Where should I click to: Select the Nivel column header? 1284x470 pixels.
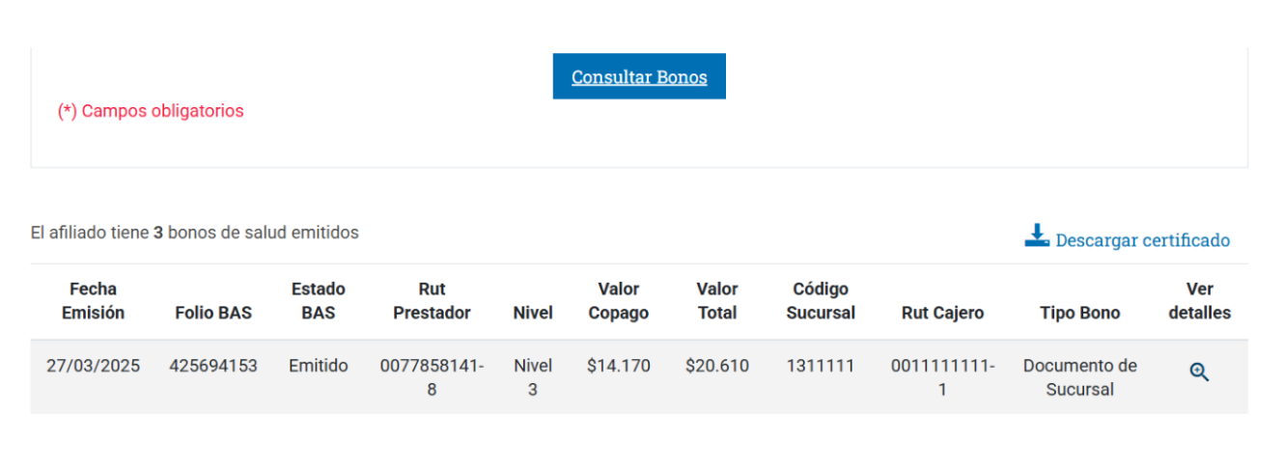point(533,313)
